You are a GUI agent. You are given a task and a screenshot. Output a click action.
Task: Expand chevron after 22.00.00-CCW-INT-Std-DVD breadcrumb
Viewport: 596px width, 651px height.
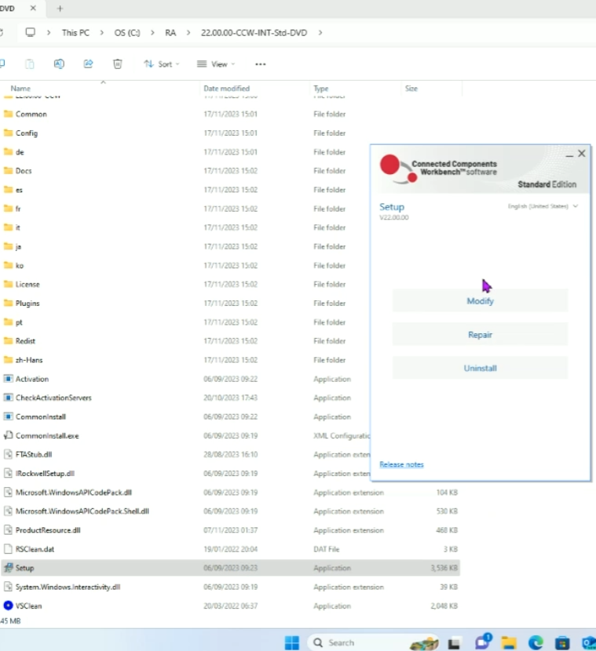coord(320,32)
